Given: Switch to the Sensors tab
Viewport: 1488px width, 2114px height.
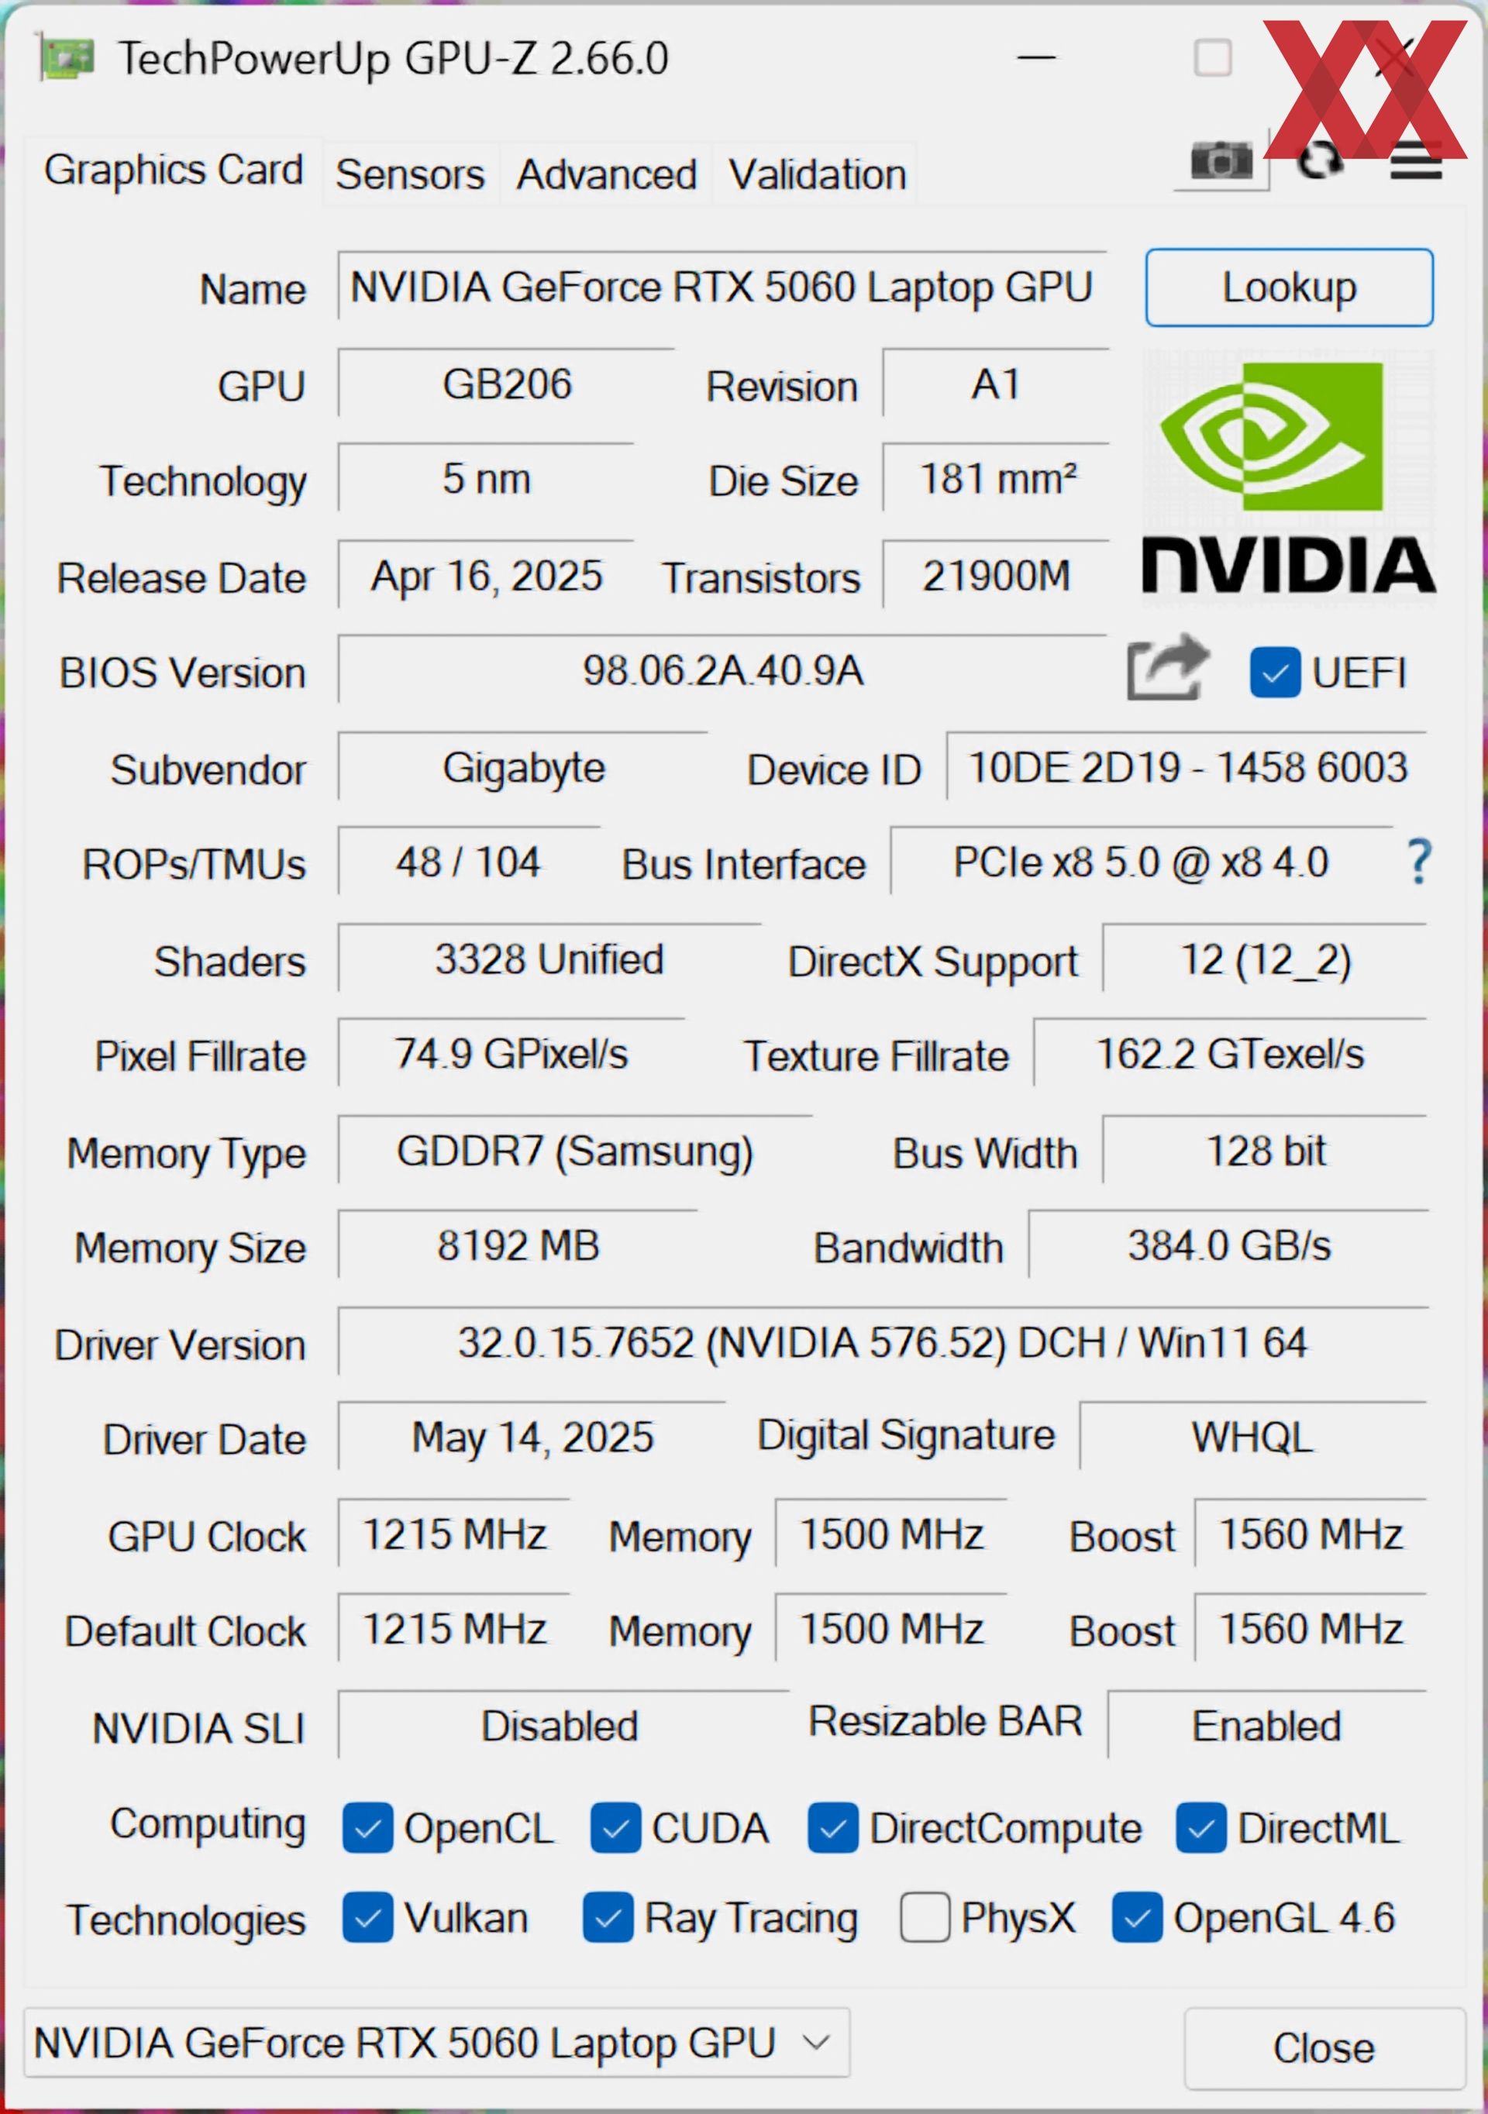Looking at the screenshot, I should [410, 174].
